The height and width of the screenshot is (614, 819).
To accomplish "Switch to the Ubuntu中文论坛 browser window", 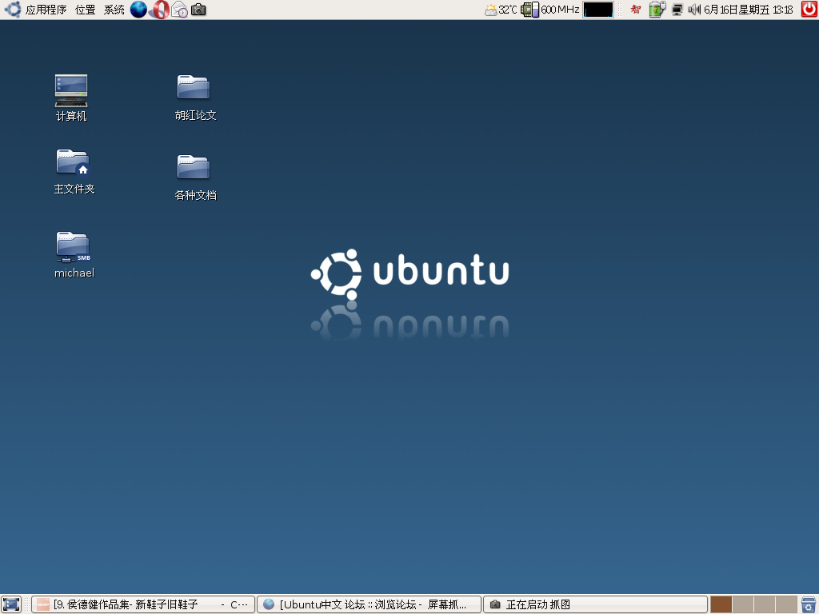I will [369, 604].
